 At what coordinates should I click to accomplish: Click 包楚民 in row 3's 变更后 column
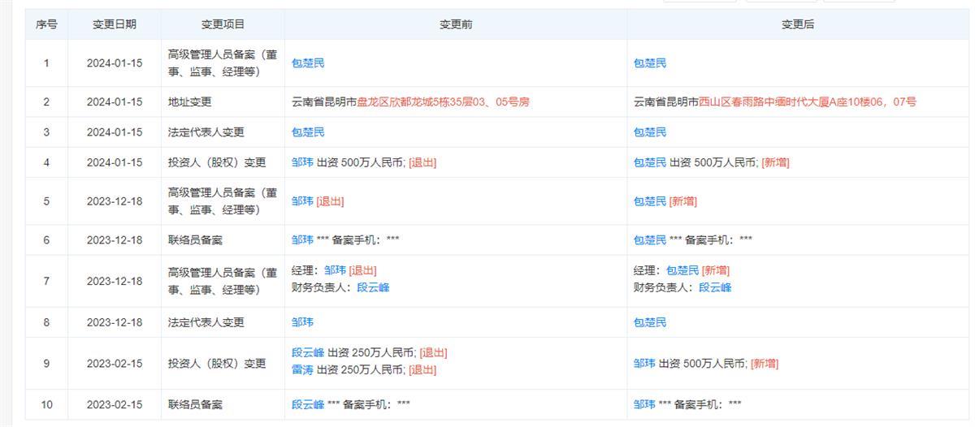tap(650, 132)
